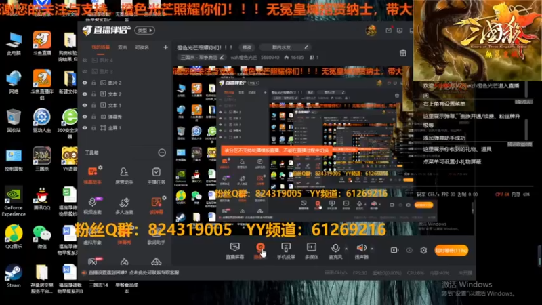
Task: Edit stream category 三国杀 pencil icon
Action: (222, 57)
